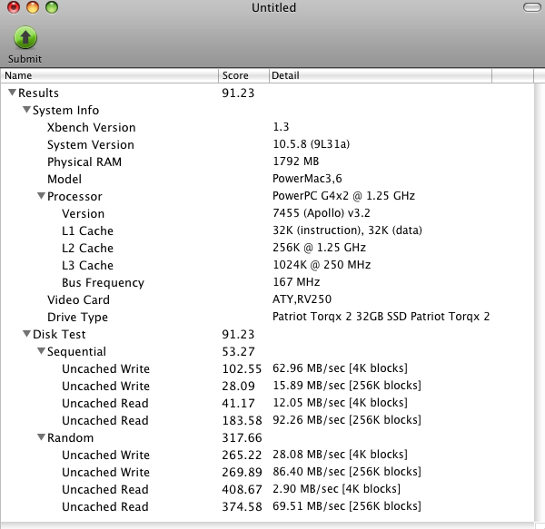Select the Model row
This screenshot has height=529, width=545.
click(267, 179)
